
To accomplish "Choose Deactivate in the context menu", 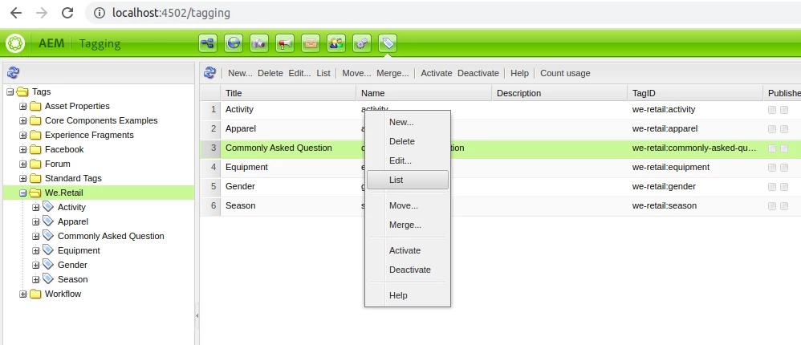I will click(x=408, y=270).
